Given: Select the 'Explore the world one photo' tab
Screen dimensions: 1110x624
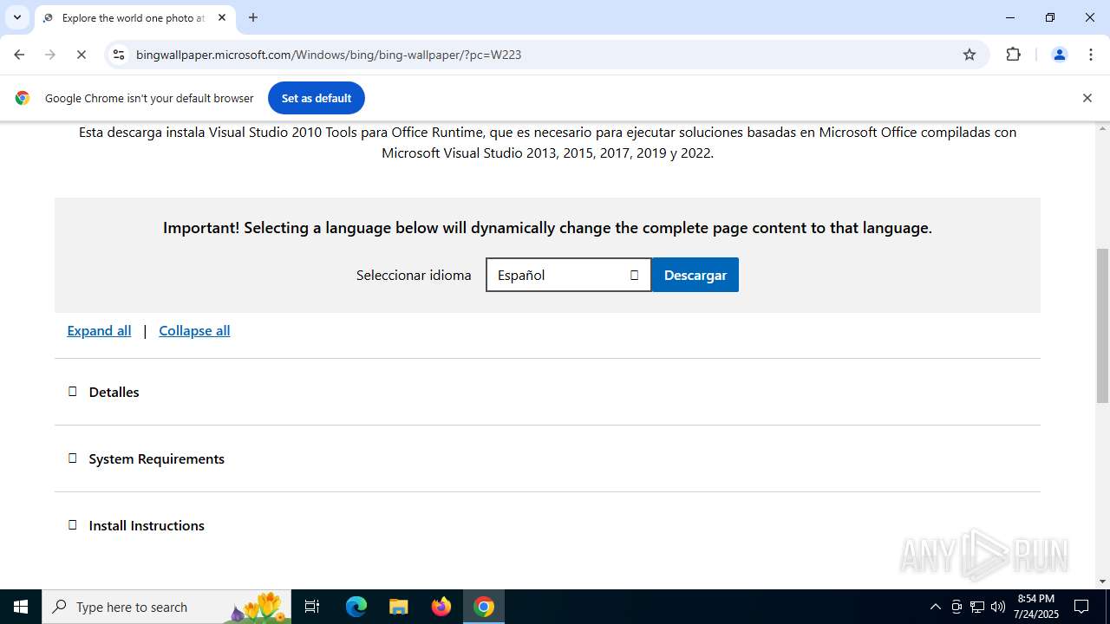Looking at the screenshot, I should (x=134, y=17).
